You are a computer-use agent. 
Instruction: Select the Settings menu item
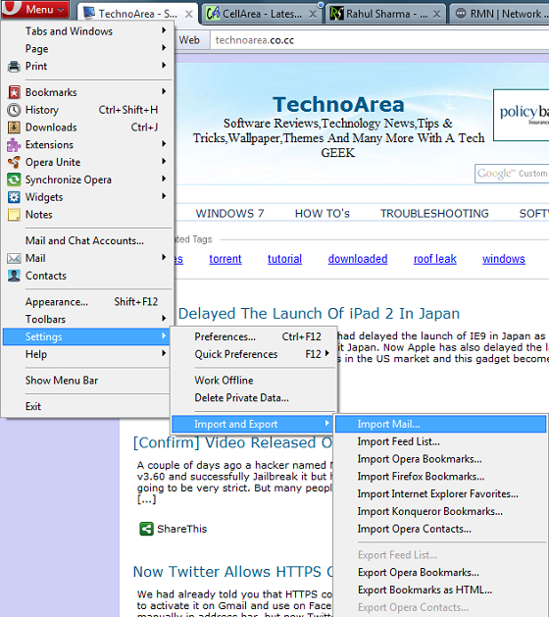85,336
